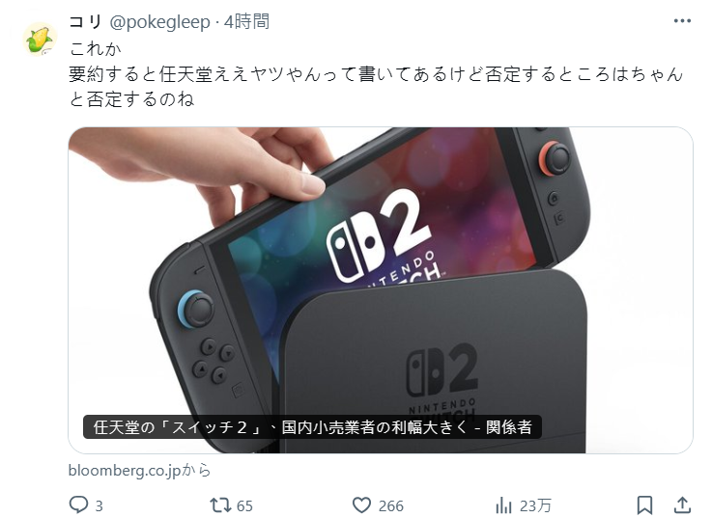Bookmark this post with the bookmark icon
The image size is (712, 518).
[644, 504]
